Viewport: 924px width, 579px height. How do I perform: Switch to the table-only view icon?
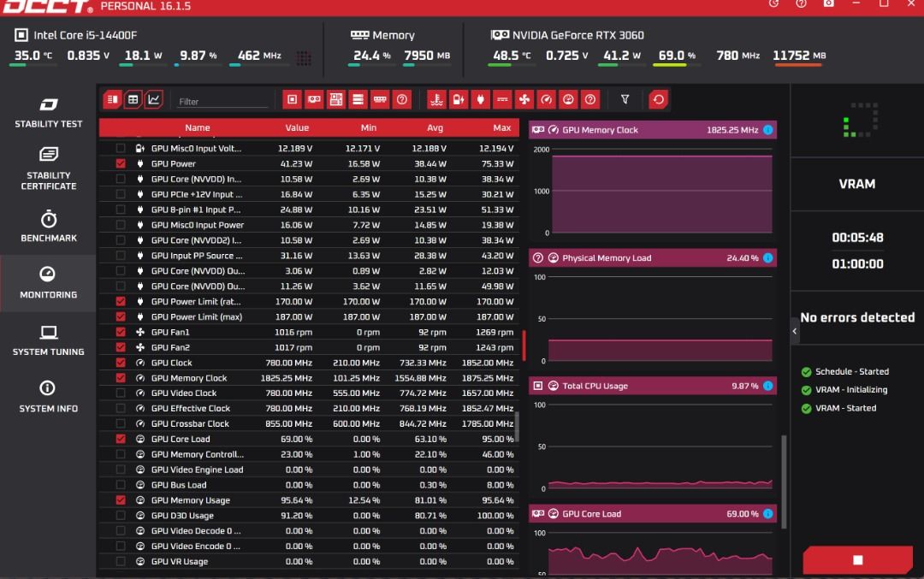pyautogui.click(x=133, y=99)
